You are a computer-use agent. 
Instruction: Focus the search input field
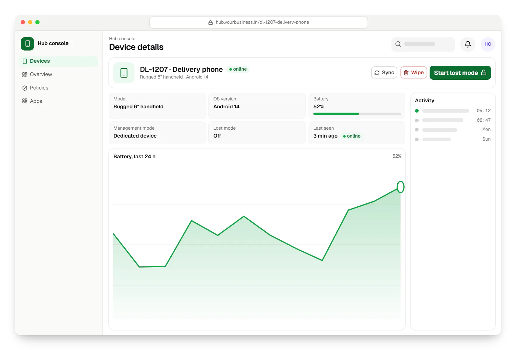(423, 44)
